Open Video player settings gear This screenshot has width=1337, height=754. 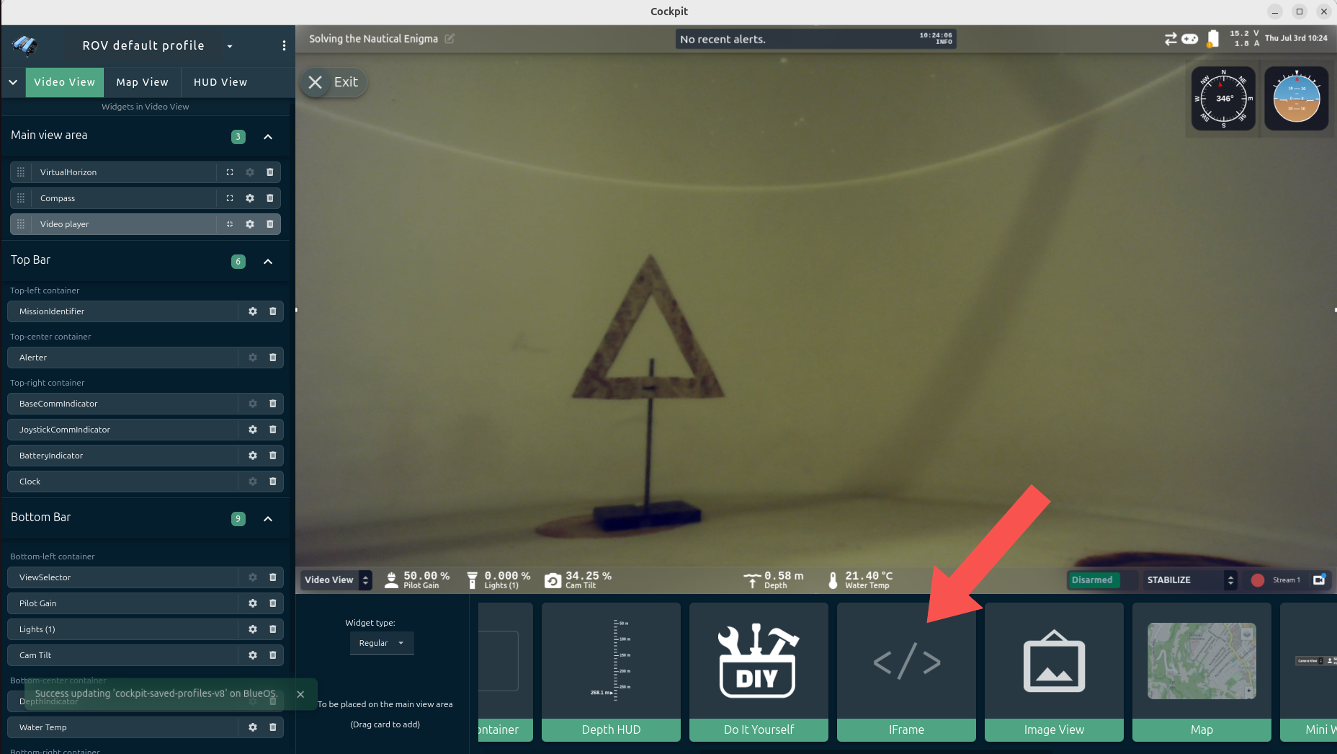click(250, 224)
